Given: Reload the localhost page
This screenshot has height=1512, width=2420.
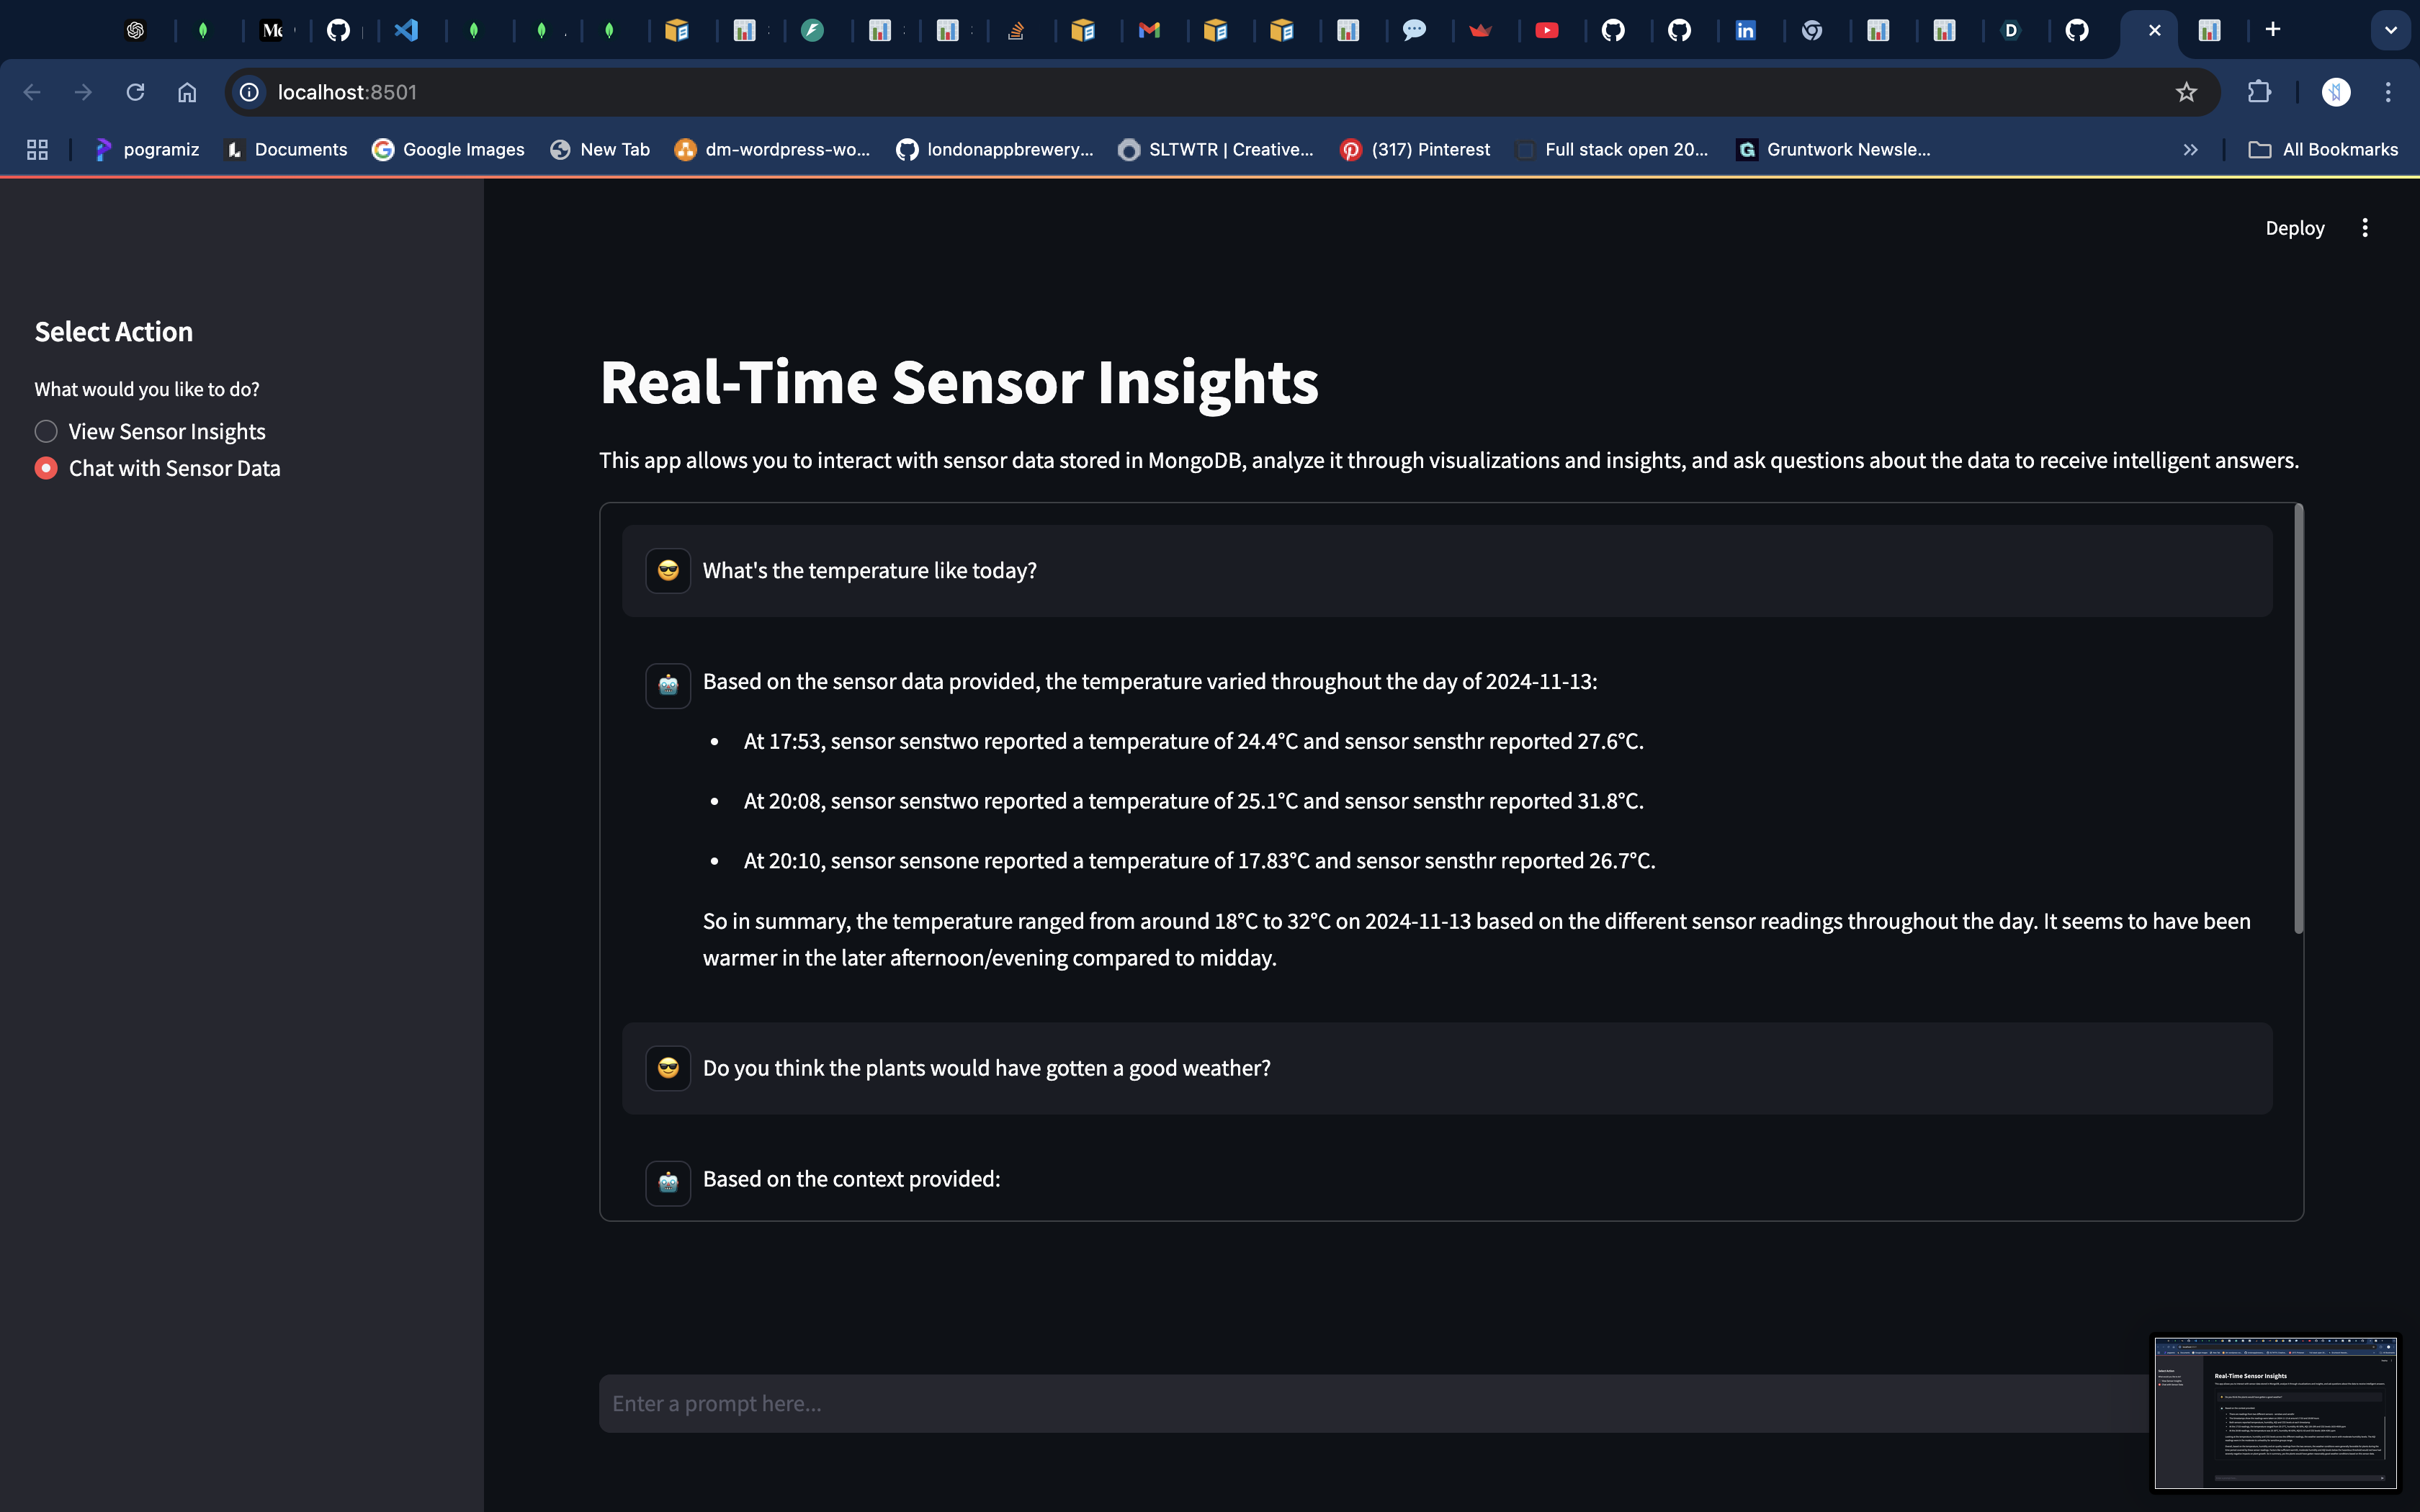Looking at the screenshot, I should 135,92.
